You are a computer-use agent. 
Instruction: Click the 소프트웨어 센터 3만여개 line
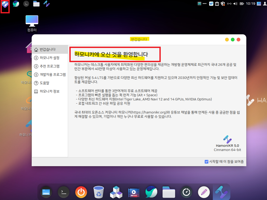click(117, 91)
